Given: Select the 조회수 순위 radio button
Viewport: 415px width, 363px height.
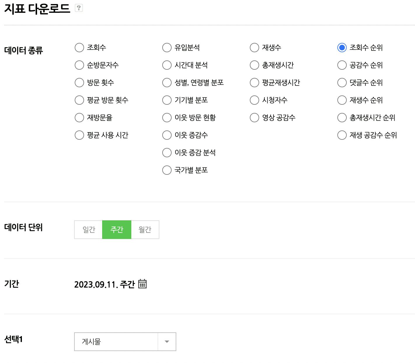Looking at the screenshot, I should 342,48.
